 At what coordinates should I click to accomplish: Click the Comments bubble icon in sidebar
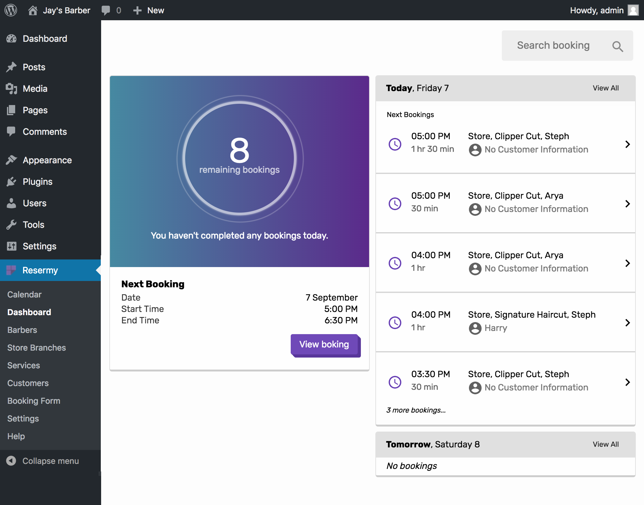click(11, 132)
